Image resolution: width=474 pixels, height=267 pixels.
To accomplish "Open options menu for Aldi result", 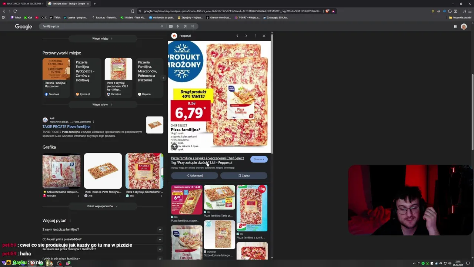I will [93, 122].
